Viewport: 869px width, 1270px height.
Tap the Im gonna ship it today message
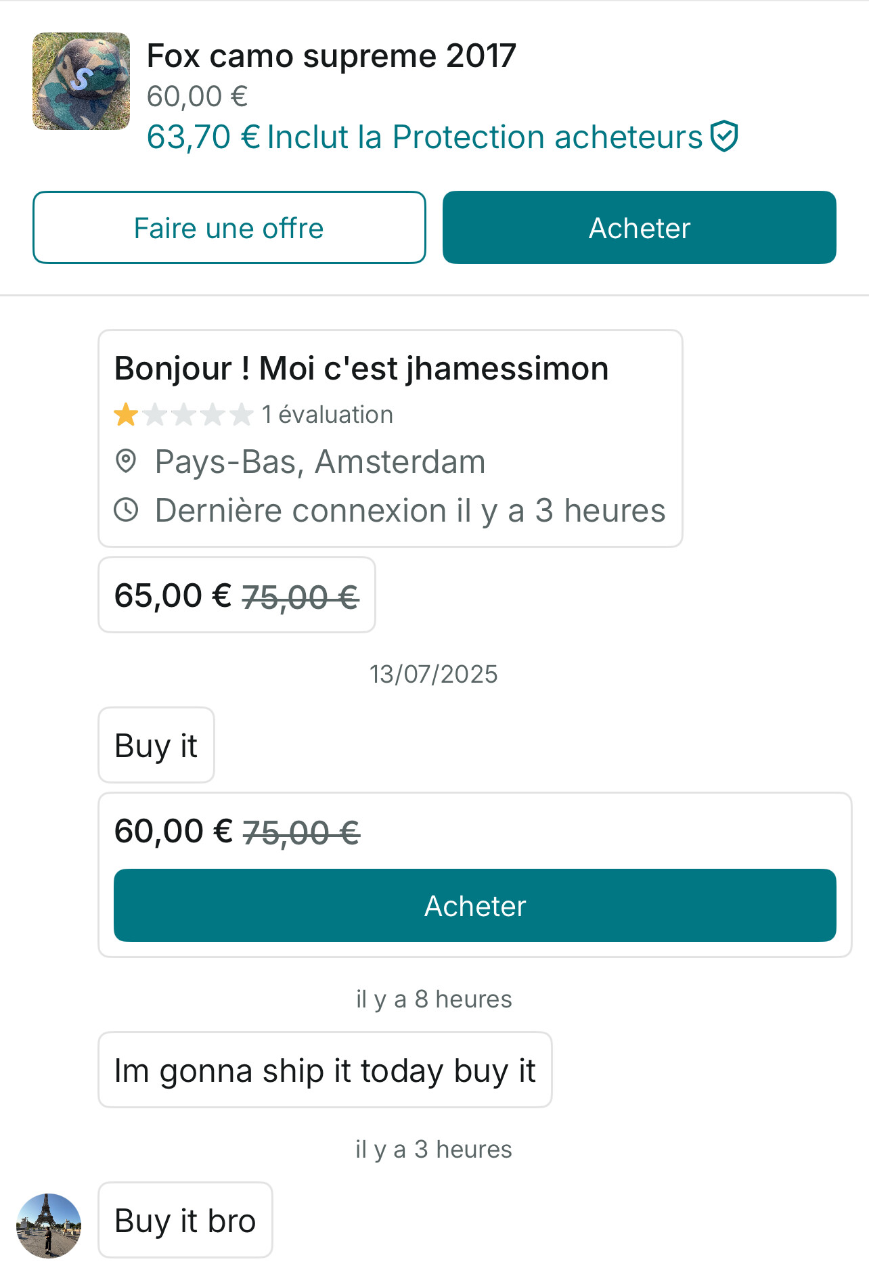[325, 1070]
